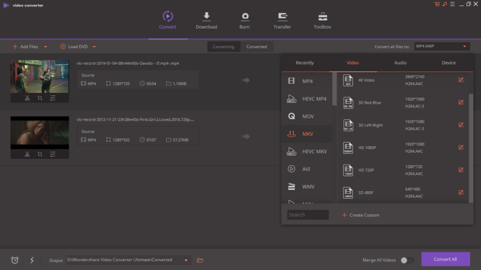This screenshot has width=481, height=270.
Task: Edit the HD 720P preset
Action: [x=461, y=170]
